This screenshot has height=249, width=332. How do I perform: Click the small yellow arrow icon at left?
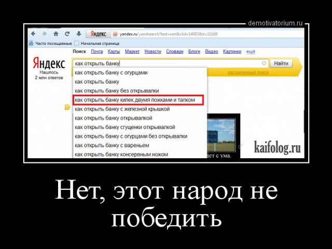click(67, 107)
